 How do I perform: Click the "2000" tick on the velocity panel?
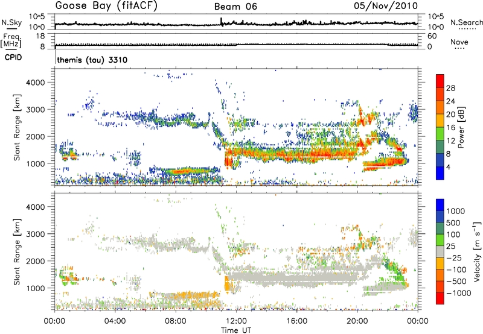(36, 261)
